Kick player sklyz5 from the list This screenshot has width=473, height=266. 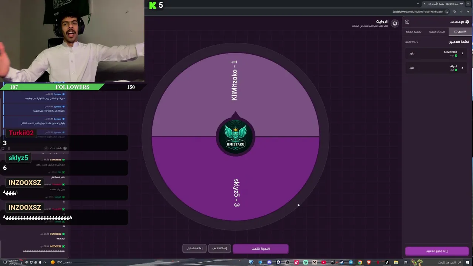[412, 68]
